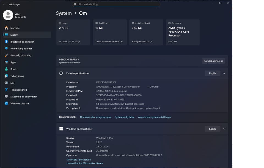Click the DESKTOP-TRRTJV8 Enhedsnavn value
264x168 pixels.
[106, 82]
